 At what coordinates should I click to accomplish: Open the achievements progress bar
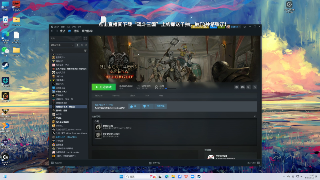click(x=171, y=88)
